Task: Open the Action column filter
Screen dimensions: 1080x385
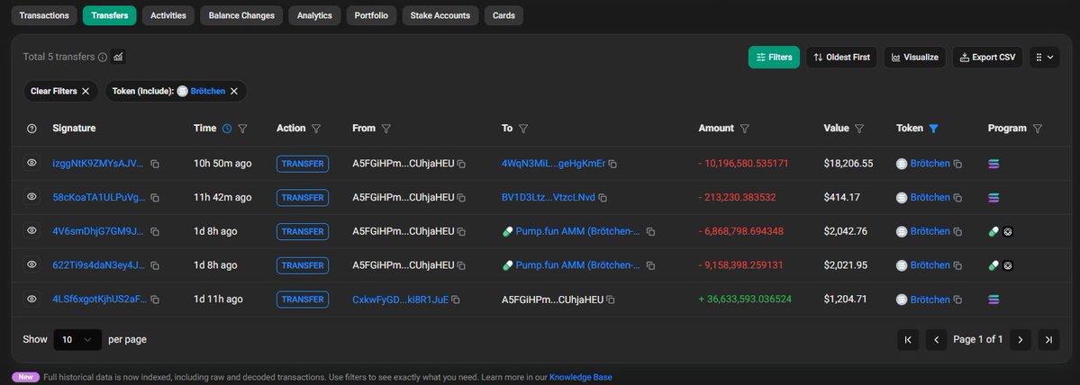Action: [316, 129]
